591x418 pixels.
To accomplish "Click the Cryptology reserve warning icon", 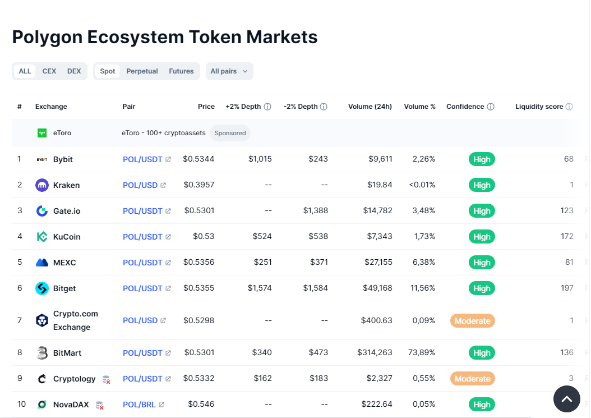I will pos(107,379).
